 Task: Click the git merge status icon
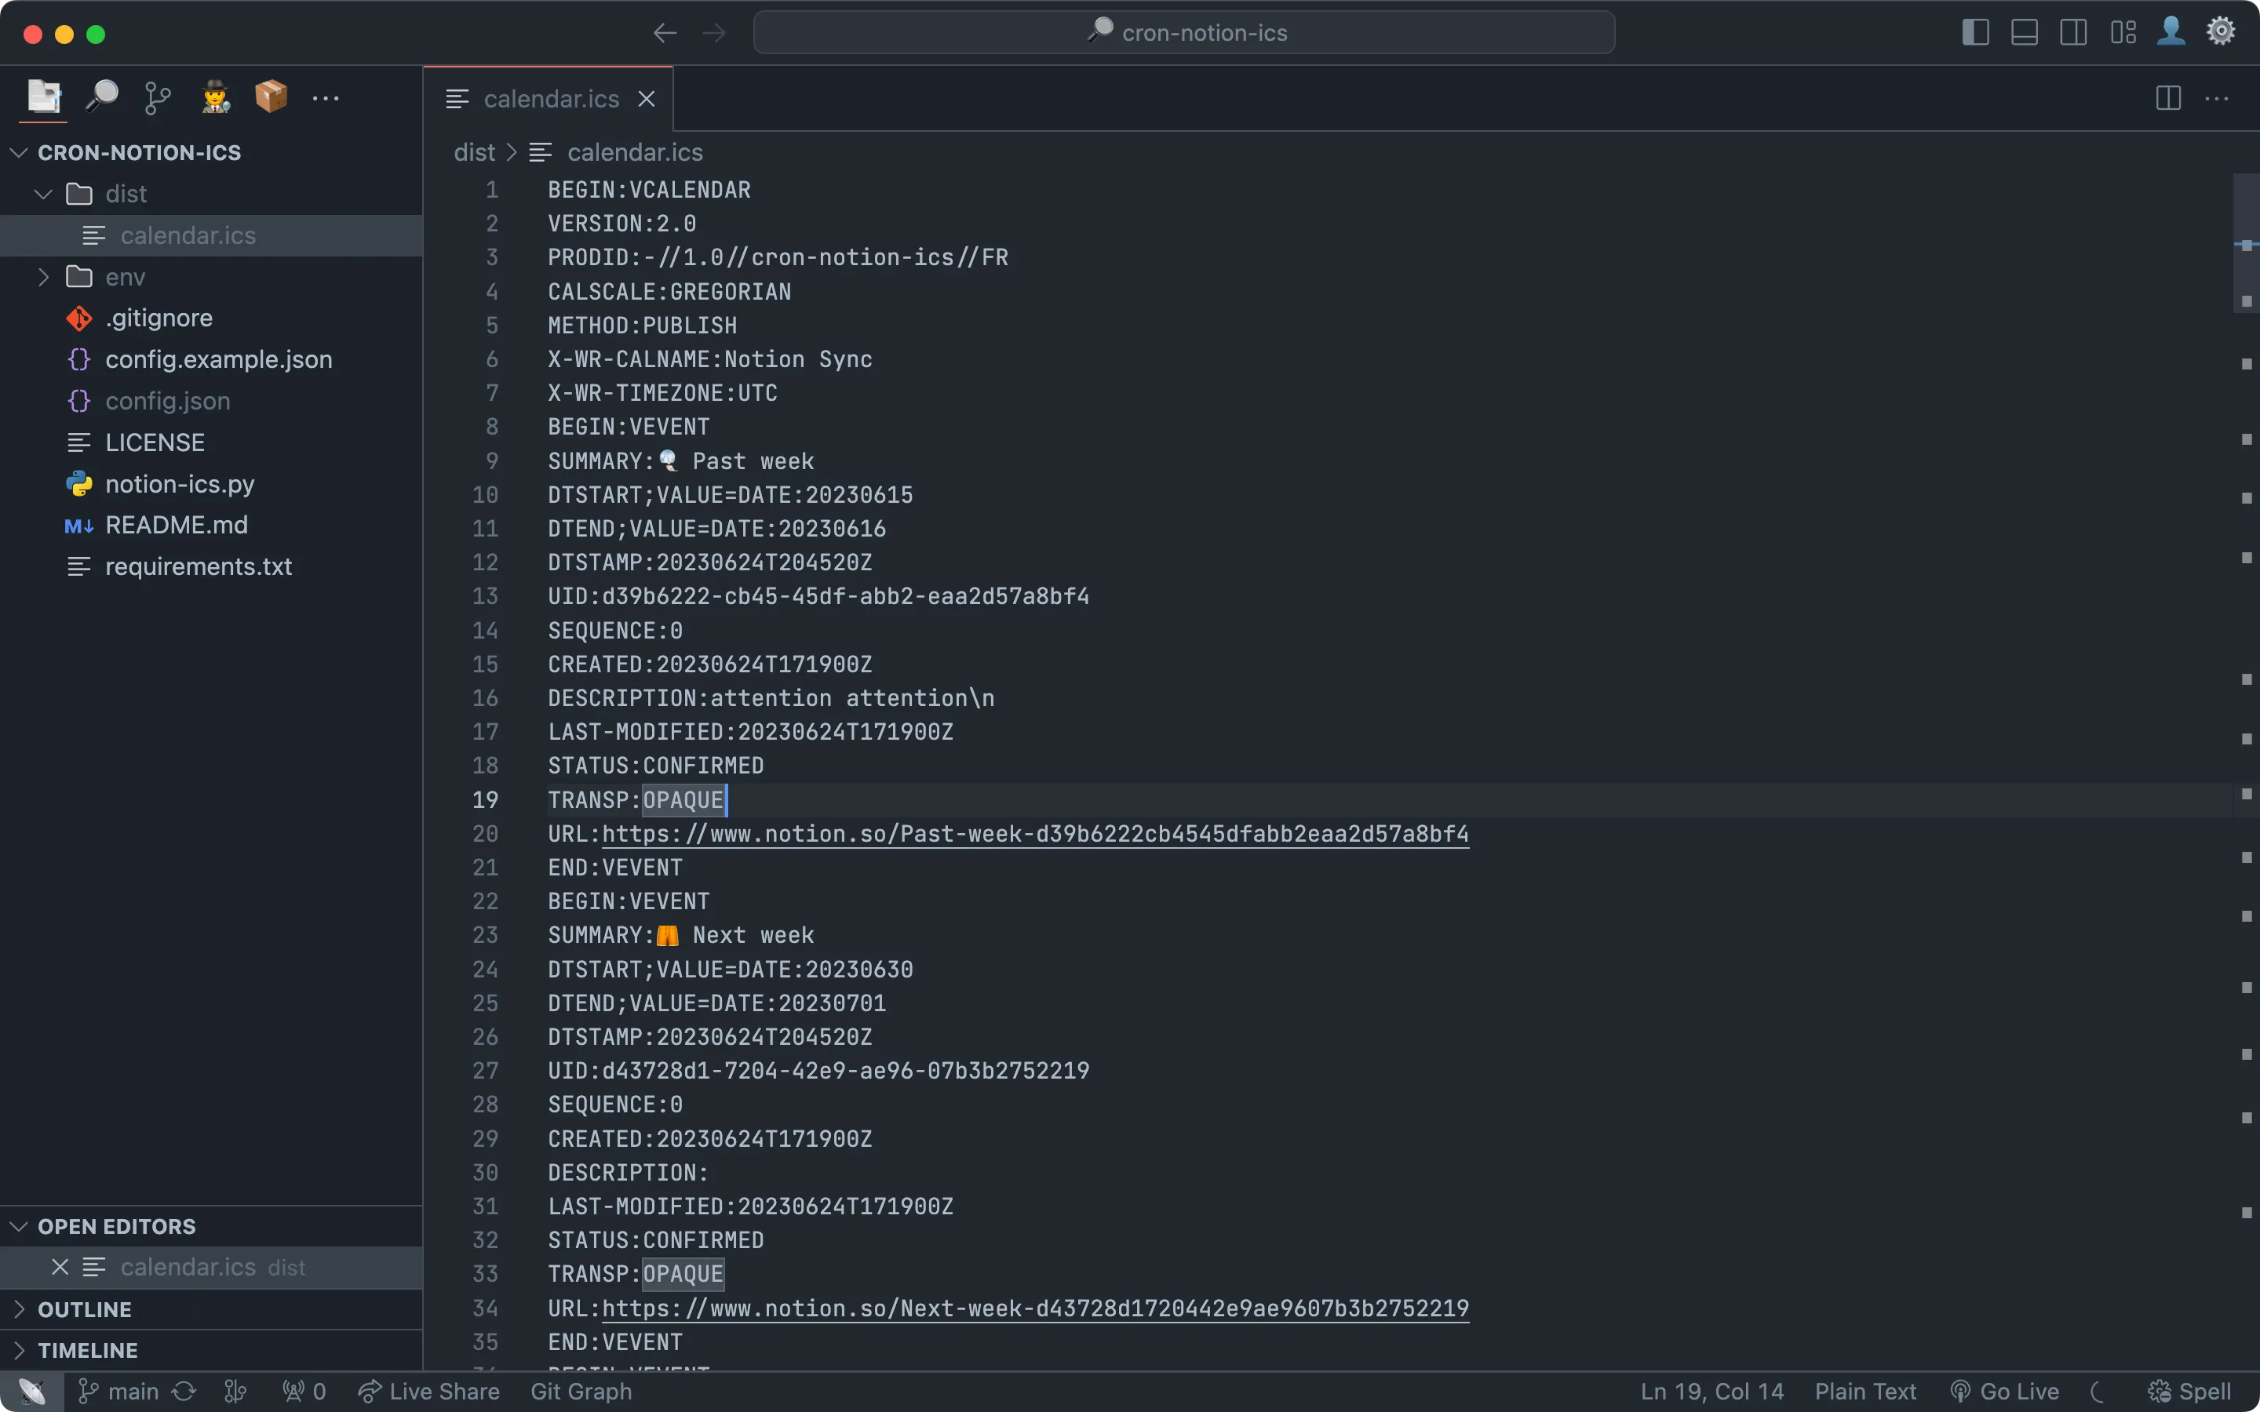[235, 1392]
